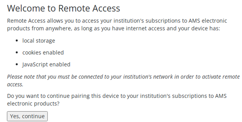The width and height of the screenshot is (242, 122).
Task: Click the Yes, continue button
Action: pyautogui.click(x=27, y=116)
